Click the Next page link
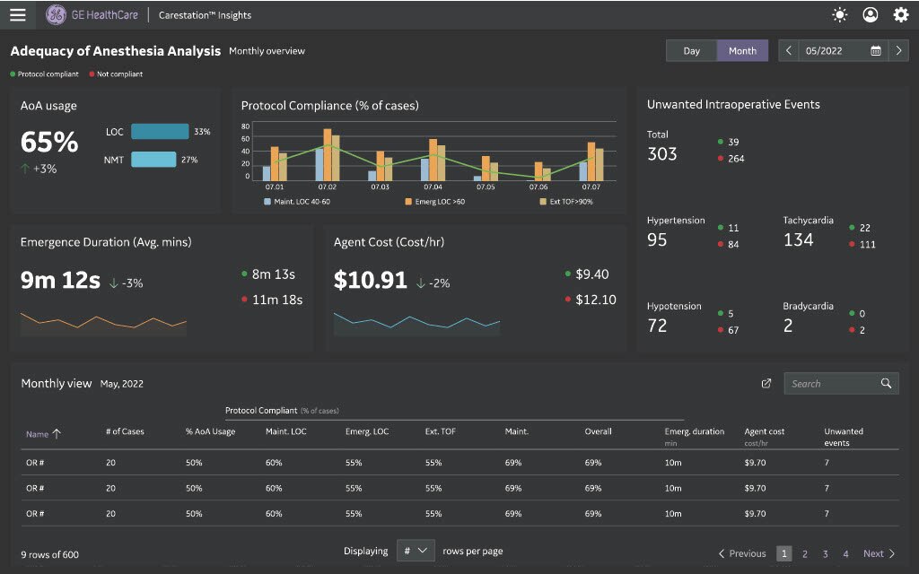The image size is (919, 574). pyautogui.click(x=879, y=554)
